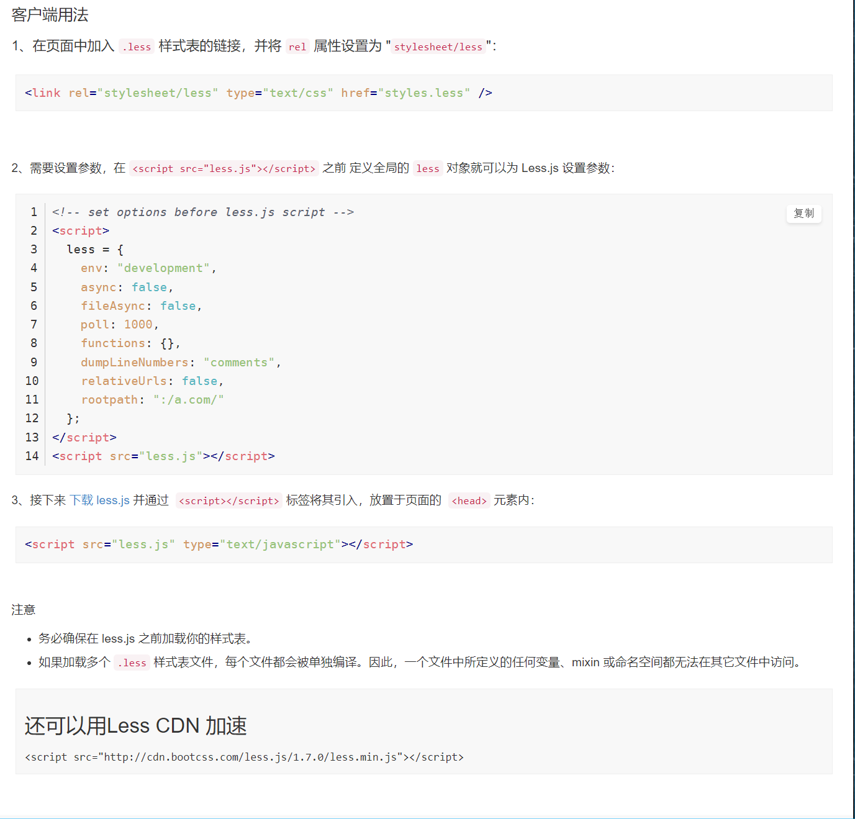The width and height of the screenshot is (855, 819).
Task: Select the rel inline code token
Action: tap(297, 46)
